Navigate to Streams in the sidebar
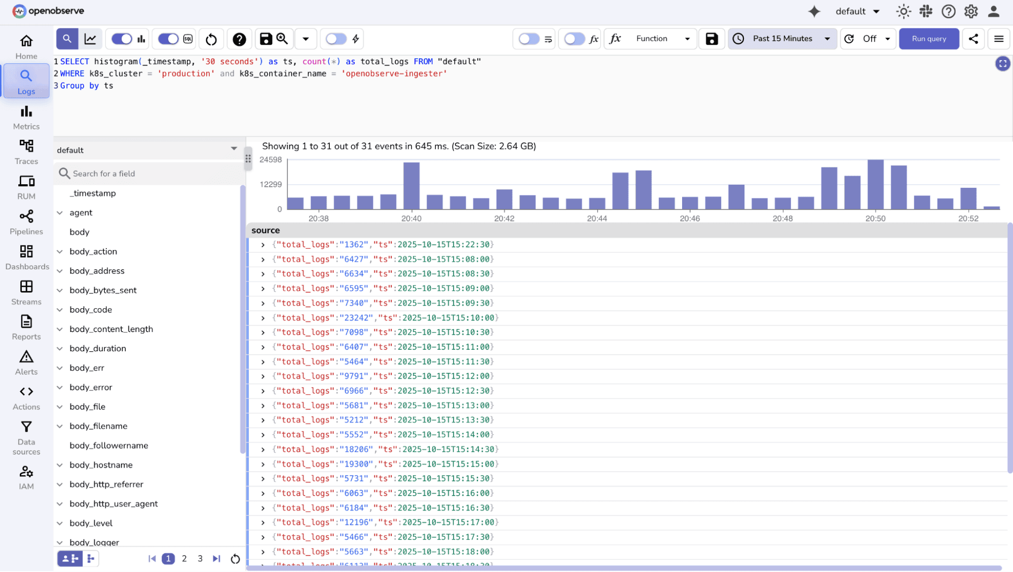This screenshot has height=572, width=1013. click(26, 292)
